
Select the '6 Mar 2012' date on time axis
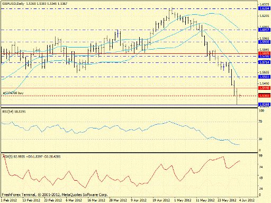pyautogui.click(x=74, y=200)
